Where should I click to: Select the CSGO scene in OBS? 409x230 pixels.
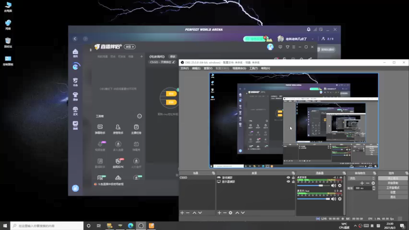pyautogui.click(x=197, y=177)
